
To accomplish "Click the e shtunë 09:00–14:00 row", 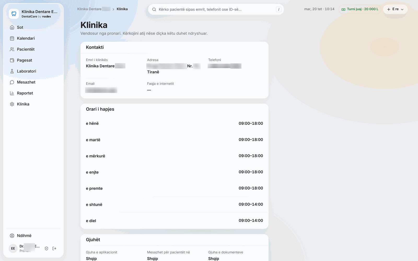I will (x=175, y=204).
